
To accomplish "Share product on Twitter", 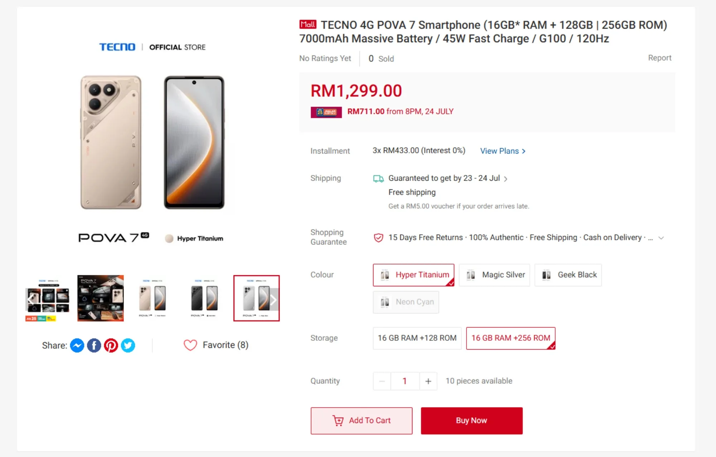I will point(128,345).
